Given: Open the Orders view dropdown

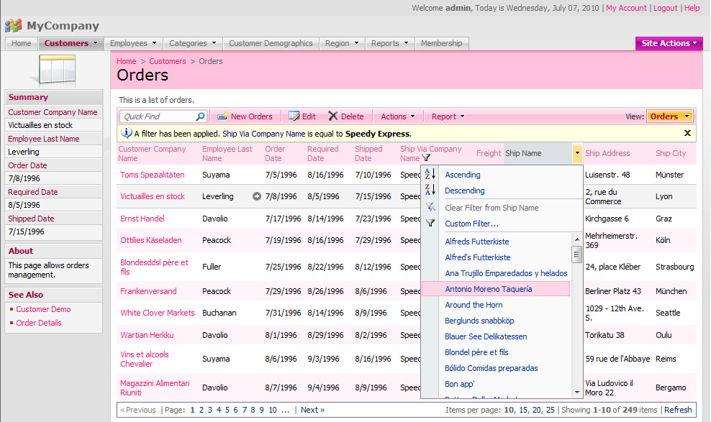Looking at the screenshot, I should pos(669,115).
